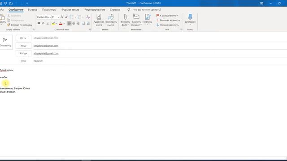Click the phone number line in signature
Screen dimensions: 287x161
pyautogui.click(x=8, y=92)
